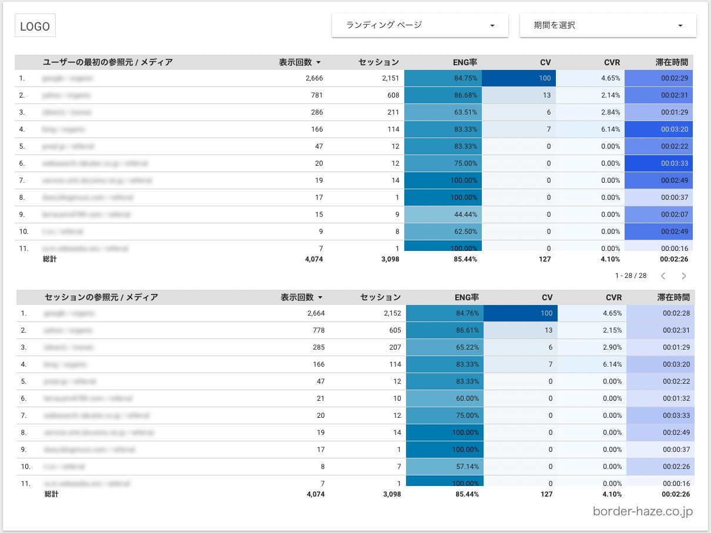Sort by ユーザーの最初の参照元 / メディア column header
Viewport: 711px width, 533px height.
tap(108, 62)
